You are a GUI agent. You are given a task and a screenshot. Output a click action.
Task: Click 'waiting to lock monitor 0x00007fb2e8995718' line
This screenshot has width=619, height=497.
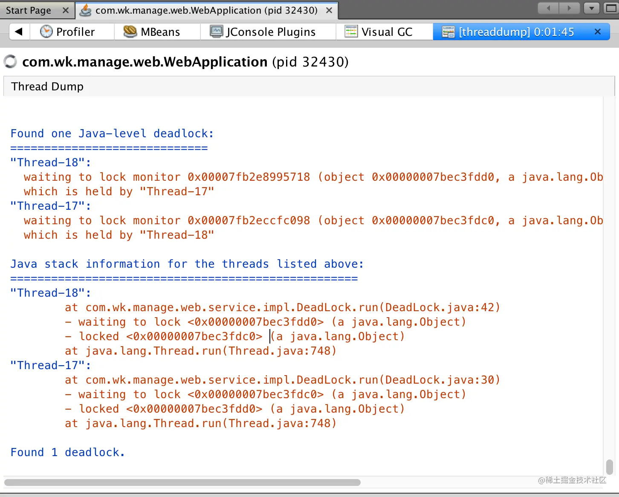pyautogui.click(x=313, y=177)
